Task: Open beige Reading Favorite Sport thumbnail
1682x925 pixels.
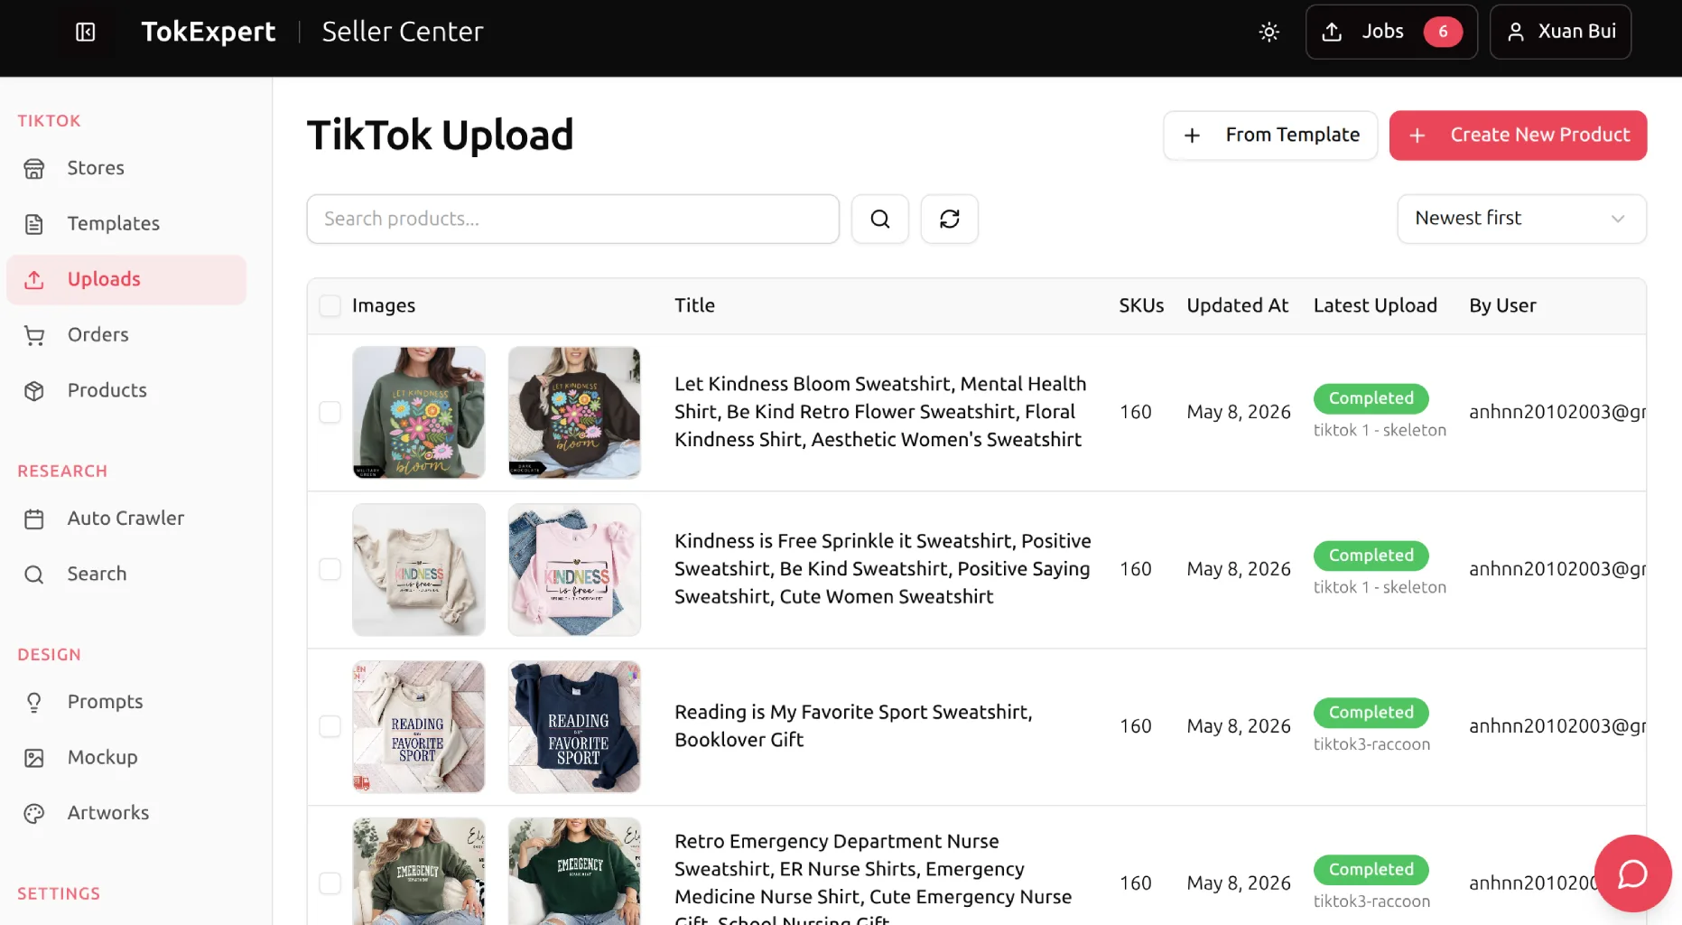Action: click(x=419, y=727)
